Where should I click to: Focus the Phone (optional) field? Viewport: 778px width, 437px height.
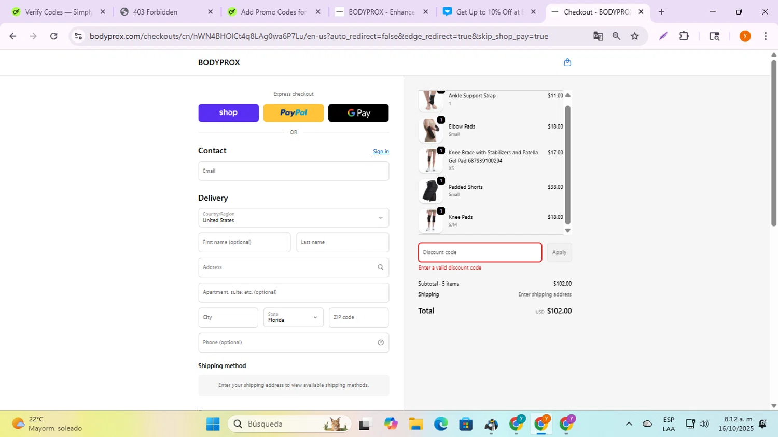coord(294,343)
